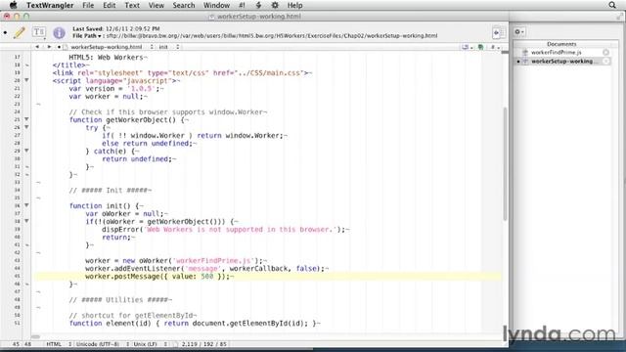
Task: Click the 'workerFindPrime.js' string on line 43
Action: tap(213, 261)
